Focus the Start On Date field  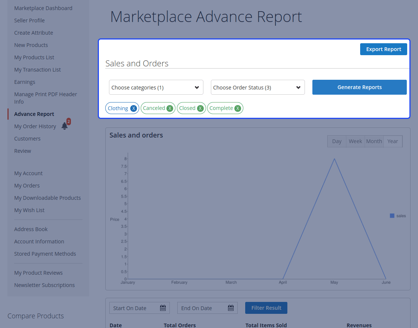coord(140,308)
